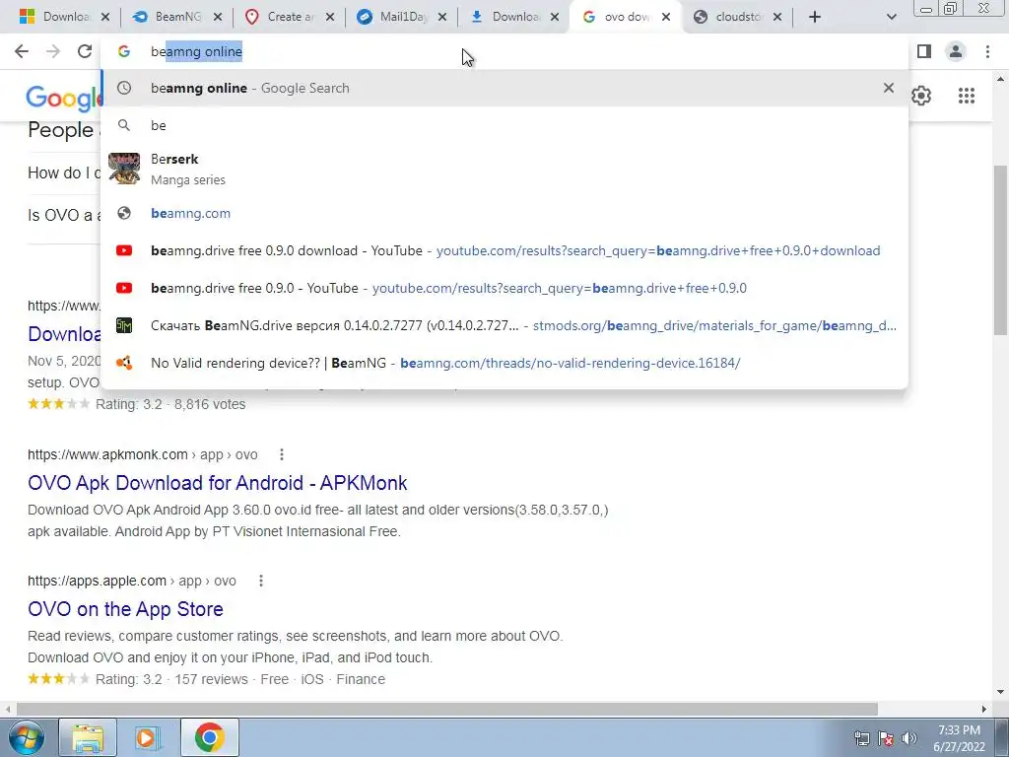Switch to the BeamNG tab
The height and width of the screenshot is (757, 1009).
pyautogui.click(x=175, y=17)
